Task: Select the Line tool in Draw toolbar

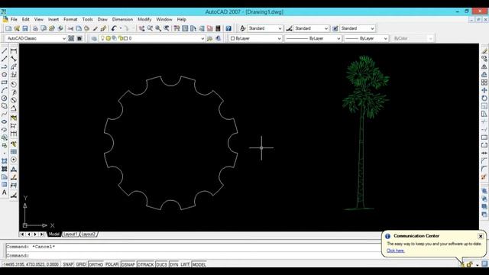Action: [x=5, y=51]
